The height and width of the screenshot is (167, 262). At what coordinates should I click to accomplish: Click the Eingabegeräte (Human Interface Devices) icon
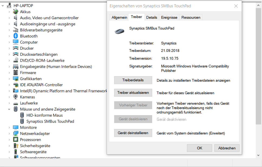pos(15,67)
